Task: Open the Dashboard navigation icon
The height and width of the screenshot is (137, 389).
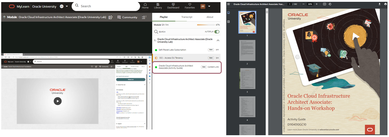Action: 173,6
